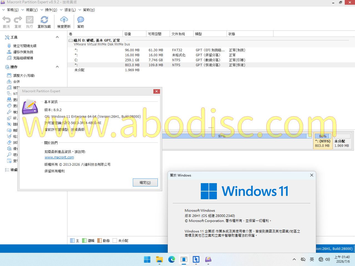355x266 pixels.
Task: Click the eye-slash icon to hide volume
Action: pos(9,124)
